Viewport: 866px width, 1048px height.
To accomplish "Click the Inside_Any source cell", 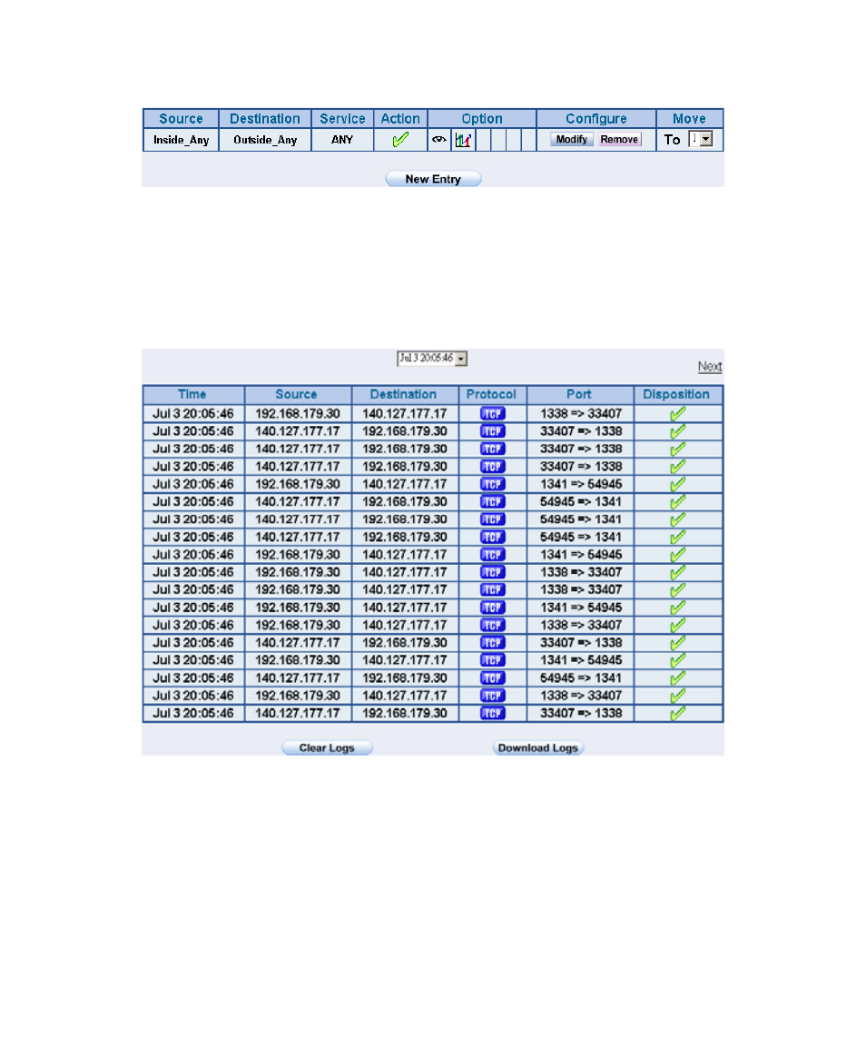I will 181,140.
